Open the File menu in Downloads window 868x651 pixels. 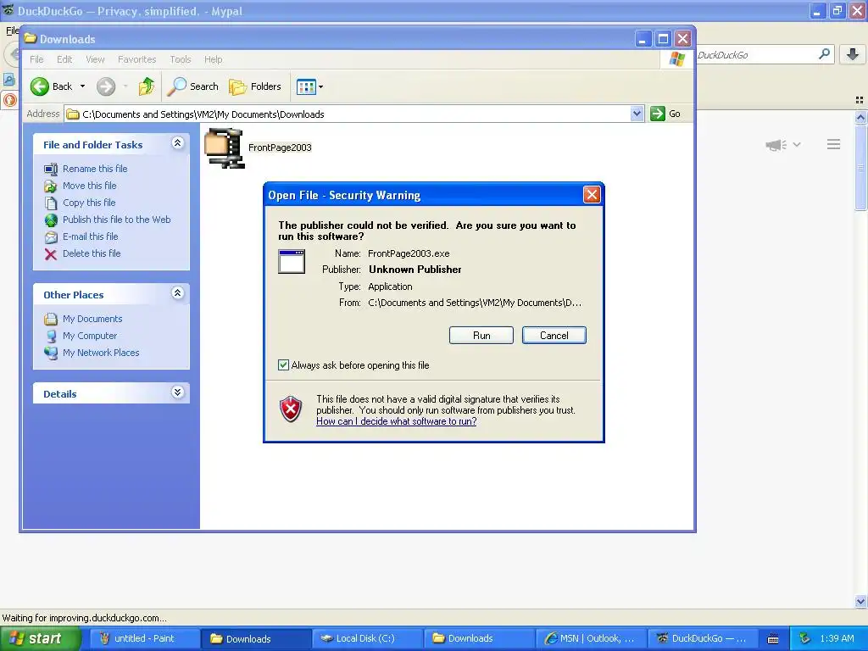pyautogui.click(x=36, y=59)
